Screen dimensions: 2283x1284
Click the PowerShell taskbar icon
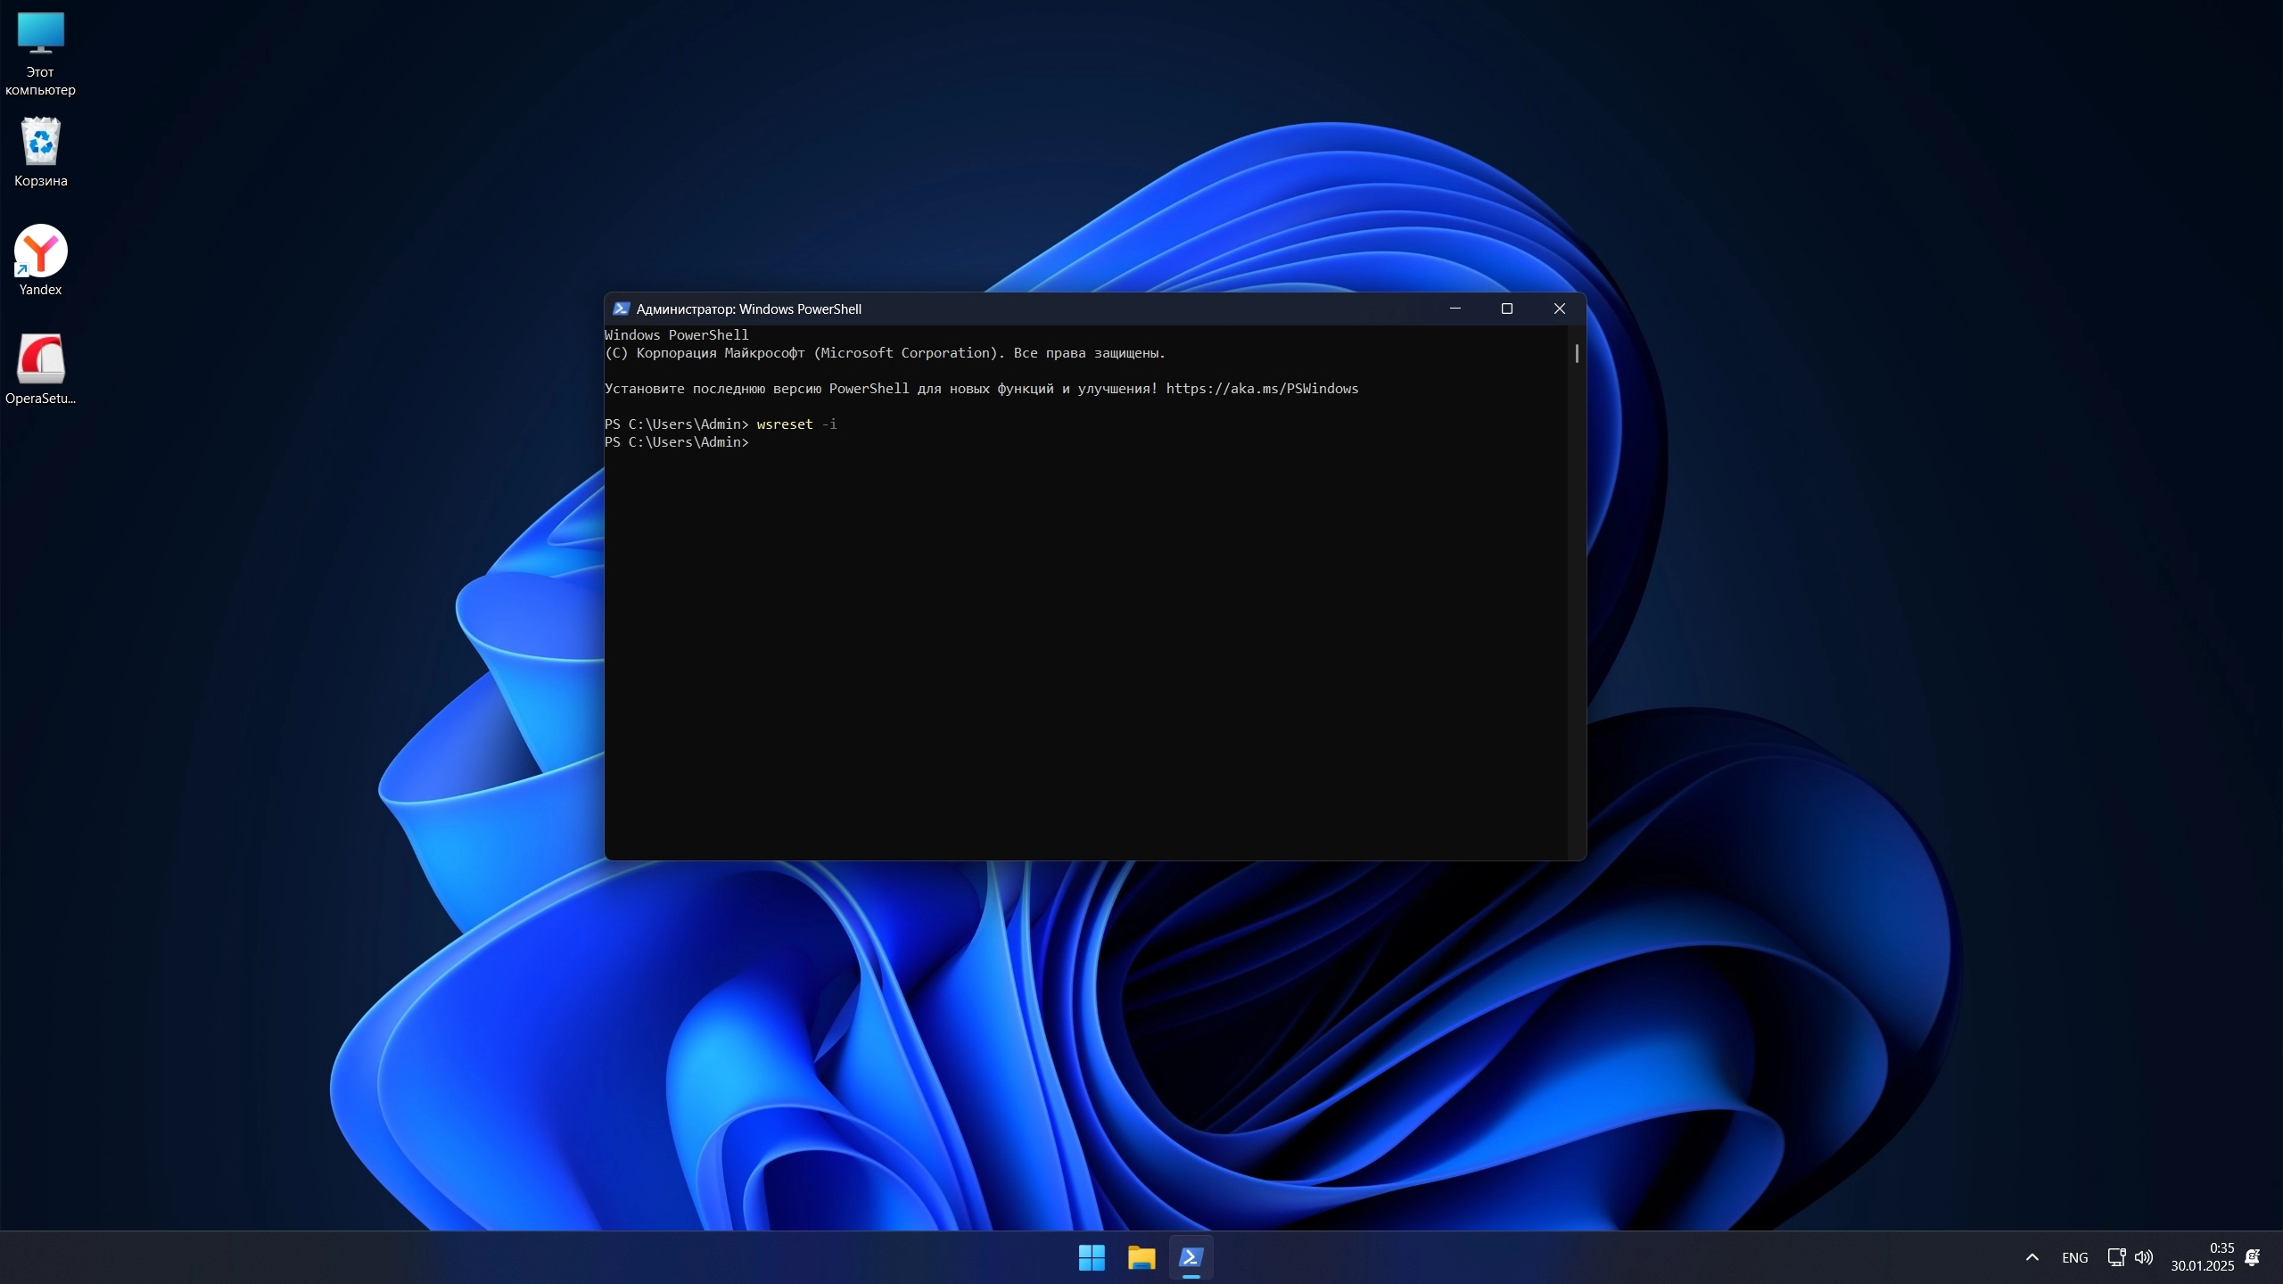(x=1191, y=1257)
